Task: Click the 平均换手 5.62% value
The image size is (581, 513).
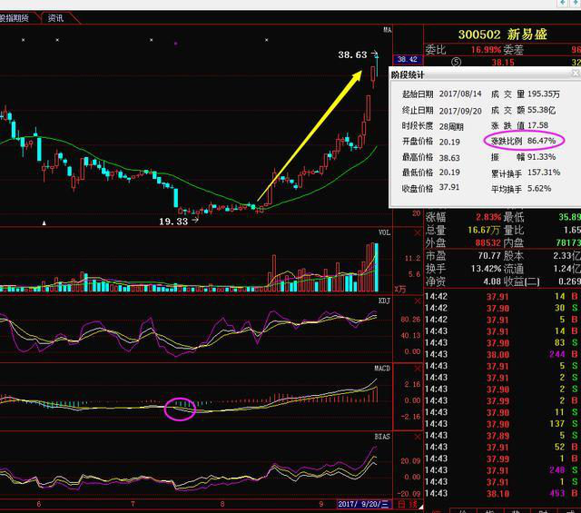Action: coord(539,189)
